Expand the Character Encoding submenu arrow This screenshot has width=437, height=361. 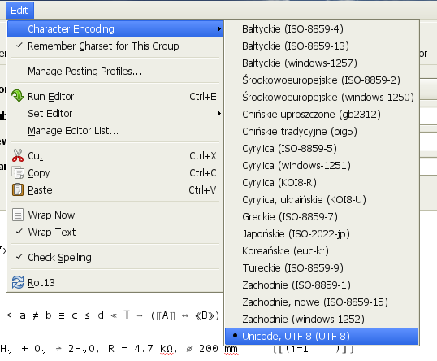click(219, 29)
